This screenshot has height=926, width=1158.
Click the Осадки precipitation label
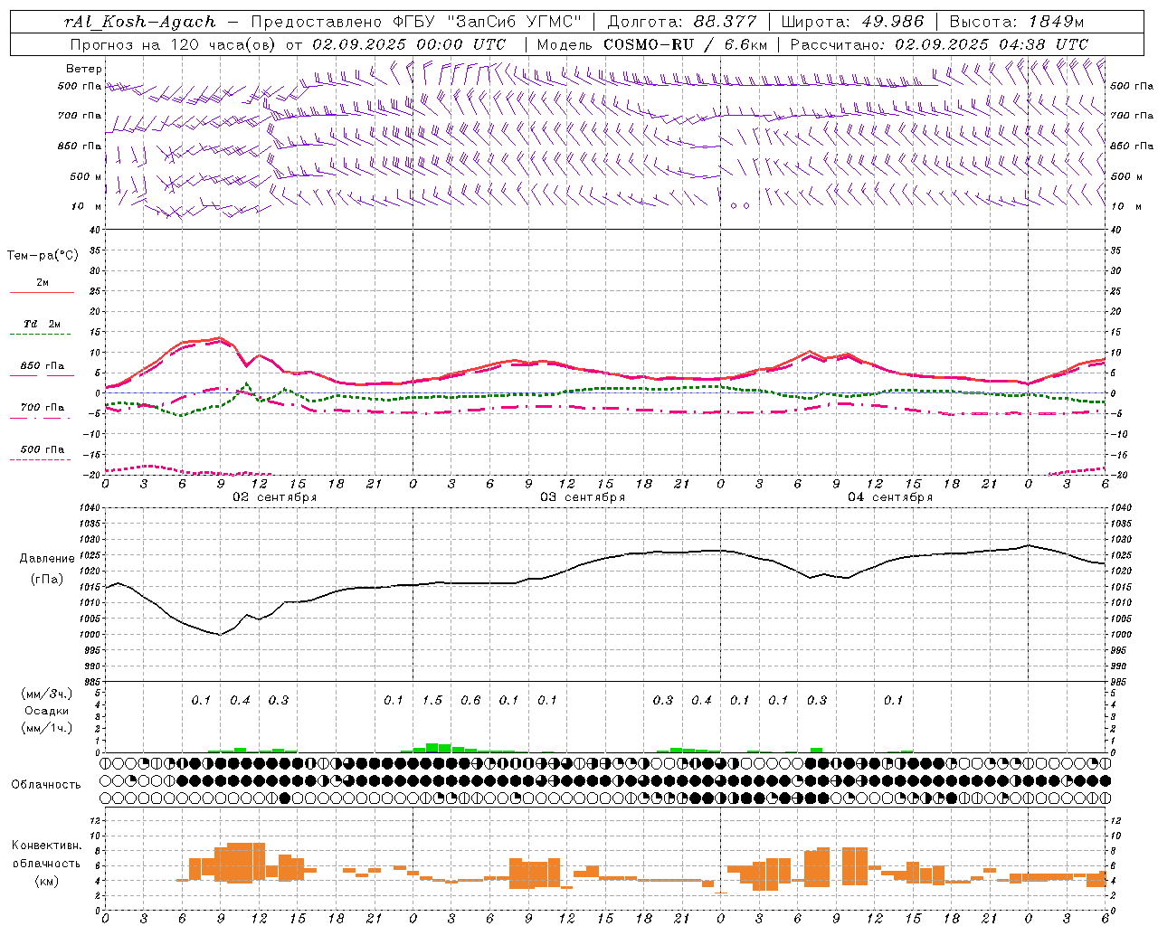click(47, 711)
